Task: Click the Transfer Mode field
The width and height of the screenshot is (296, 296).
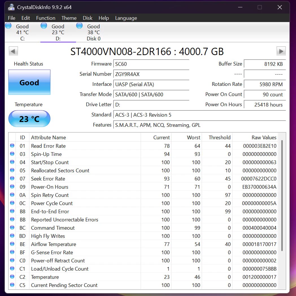Action: [151, 94]
